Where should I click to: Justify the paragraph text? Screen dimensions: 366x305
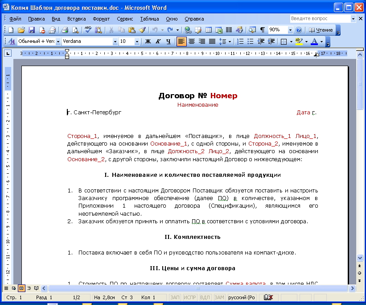[x=212, y=42]
